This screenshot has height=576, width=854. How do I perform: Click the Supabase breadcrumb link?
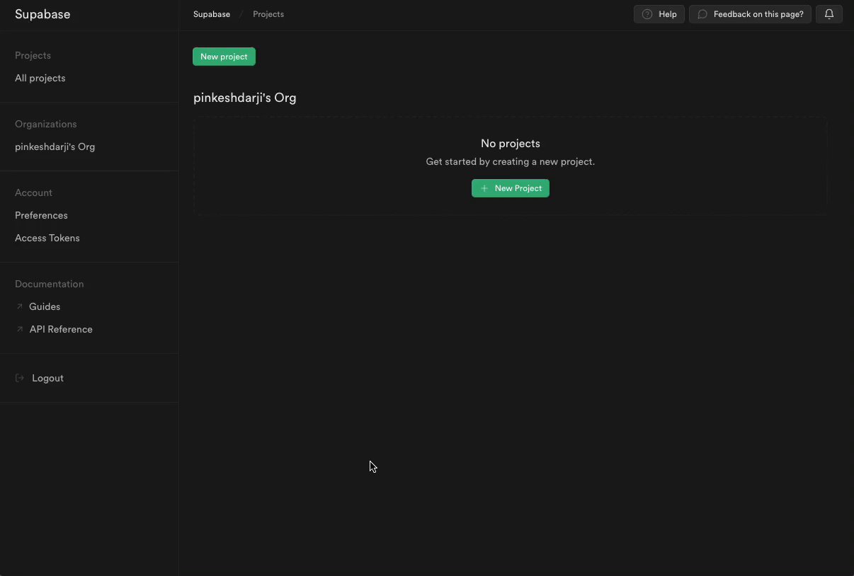pyautogui.click(x=212, y=14)
